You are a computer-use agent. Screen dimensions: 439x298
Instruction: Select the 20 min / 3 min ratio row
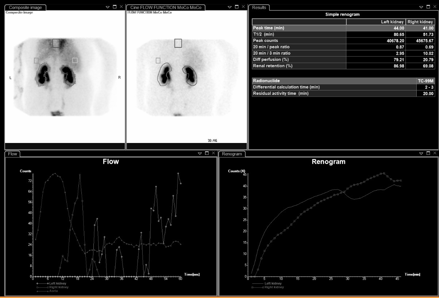(x=343, y=53)
